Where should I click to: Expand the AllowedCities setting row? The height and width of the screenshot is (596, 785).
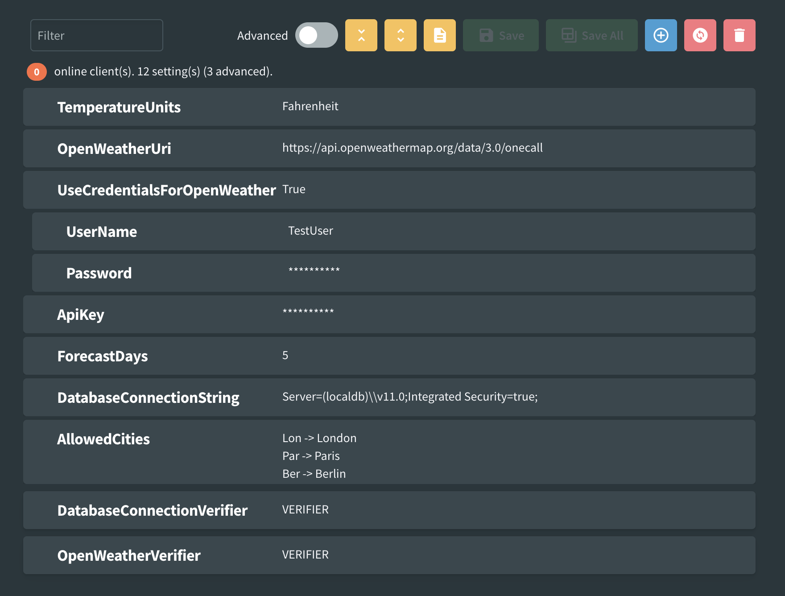389,452
